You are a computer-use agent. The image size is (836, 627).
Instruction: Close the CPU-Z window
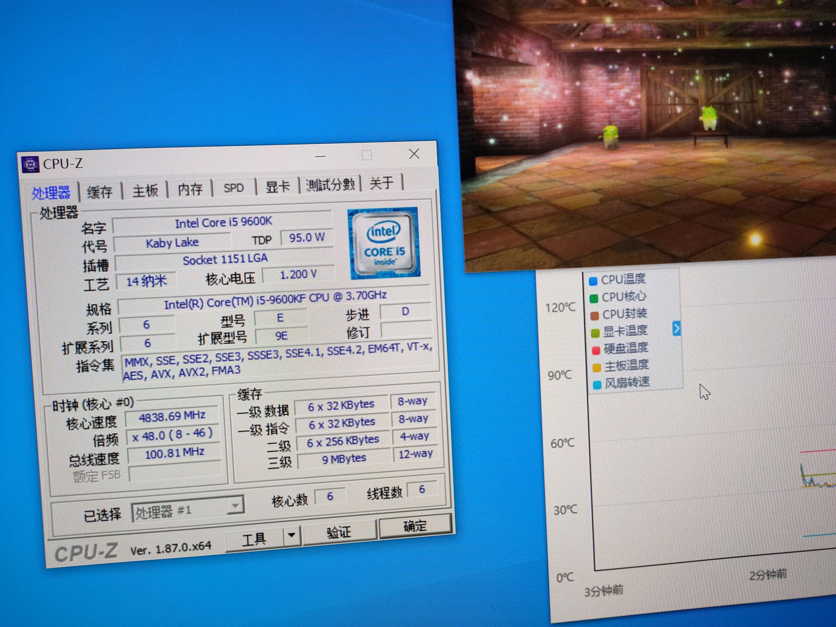pos(414,154)
